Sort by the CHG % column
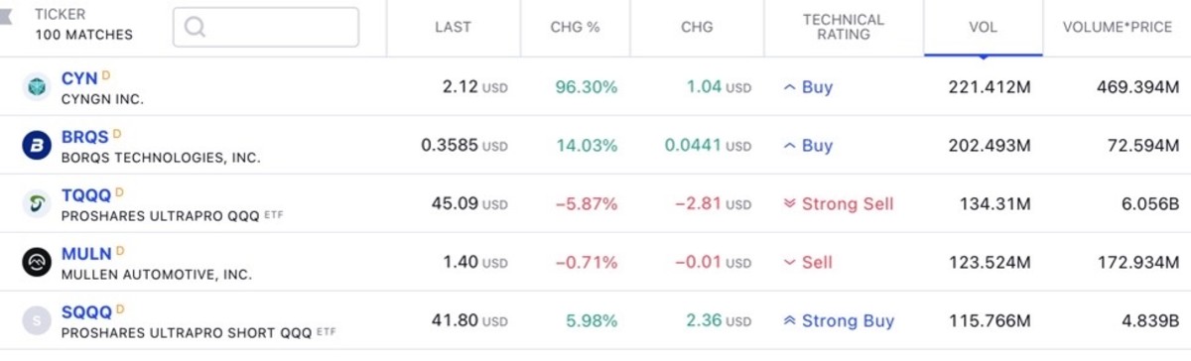Viewport: 1191px width, 361px height. pyautogui.click(x=575, y=28)
